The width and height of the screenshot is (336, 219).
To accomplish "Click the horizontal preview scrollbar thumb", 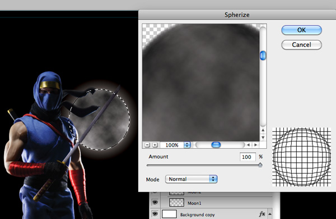I will (216, 145).
